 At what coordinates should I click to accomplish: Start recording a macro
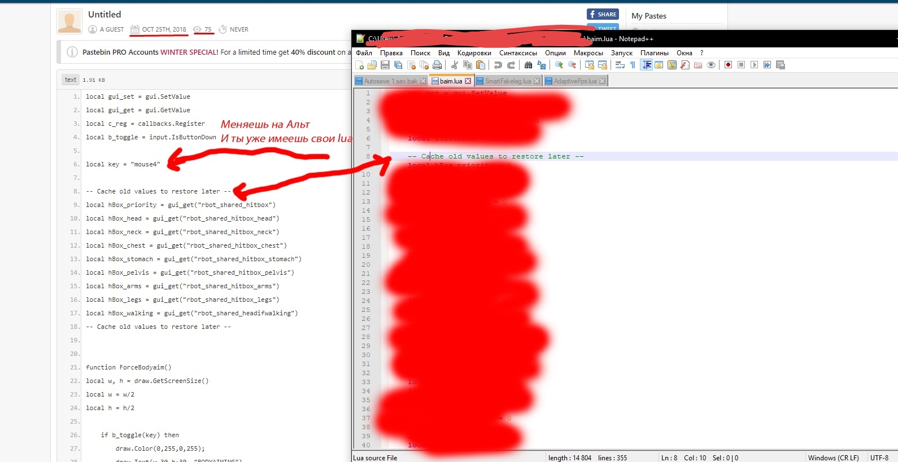tap(729, 65)
